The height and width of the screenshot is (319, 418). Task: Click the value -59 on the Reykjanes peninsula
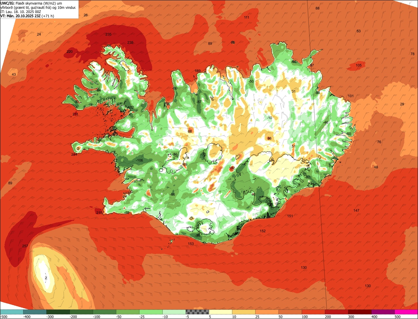127,213
